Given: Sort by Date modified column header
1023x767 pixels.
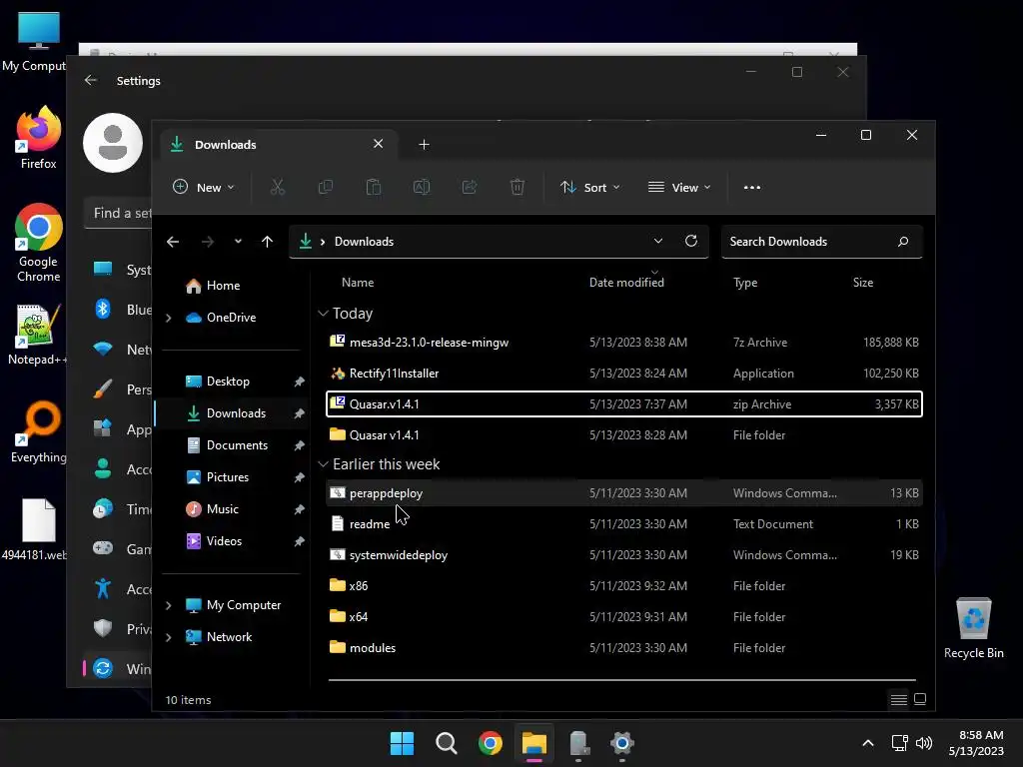Looking at the screenshot, I should 626,283.
